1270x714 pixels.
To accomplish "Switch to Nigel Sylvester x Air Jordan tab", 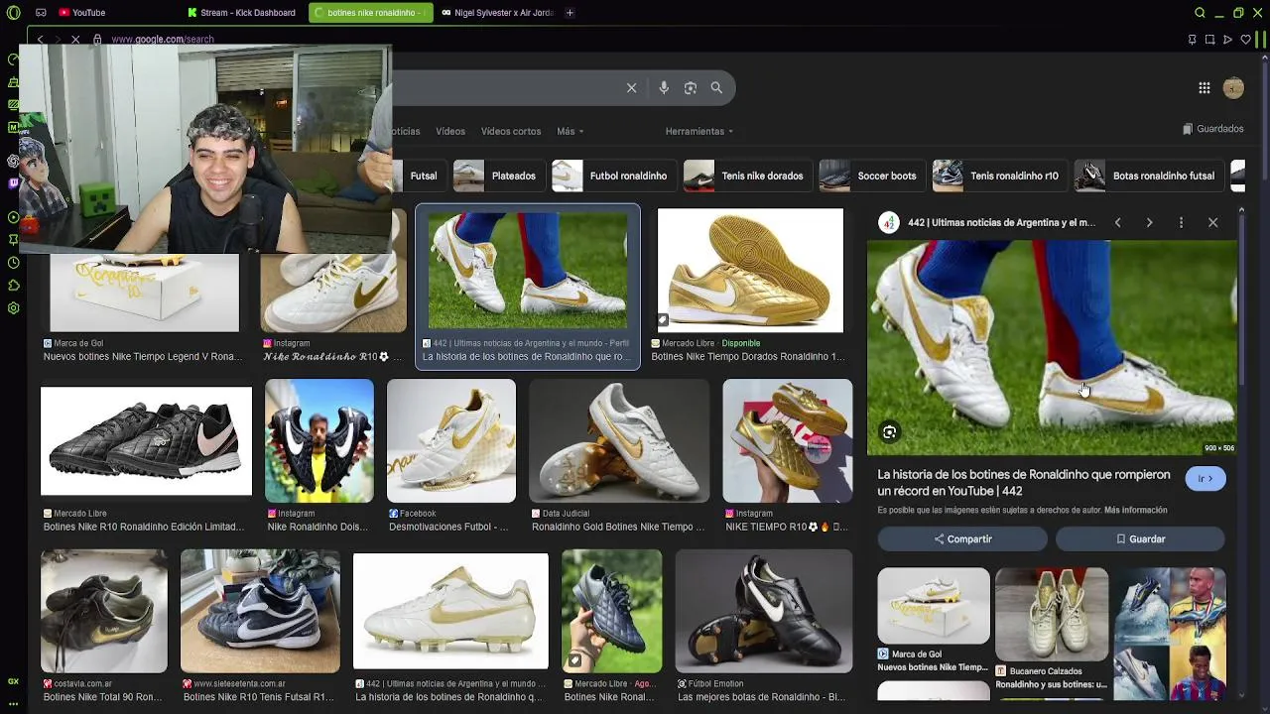I will (x=498, y=13).
